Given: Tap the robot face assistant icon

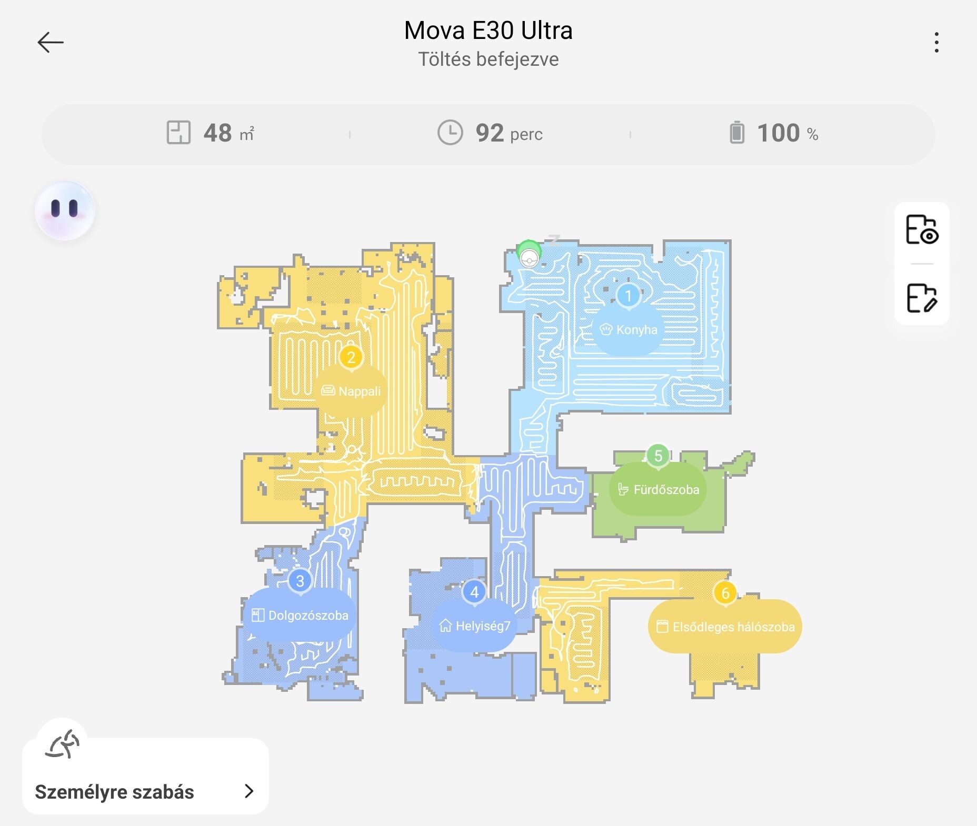Looking at the screenshot, I should [x=65, y=210].
